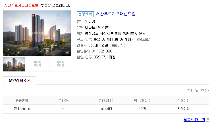Click the 공급면적 column header
The height and width of the screenshot is (127, 214).
(22, 101)
